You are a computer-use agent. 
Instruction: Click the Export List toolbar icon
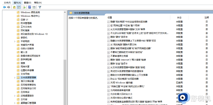pos(24,7)
